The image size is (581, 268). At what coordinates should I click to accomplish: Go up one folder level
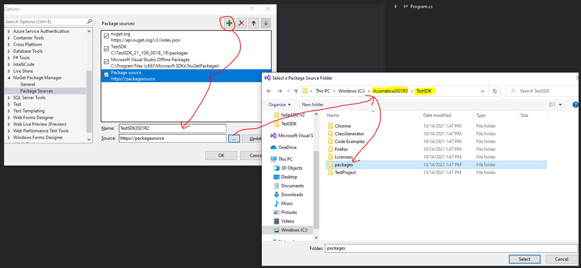[x=296, y=91]
